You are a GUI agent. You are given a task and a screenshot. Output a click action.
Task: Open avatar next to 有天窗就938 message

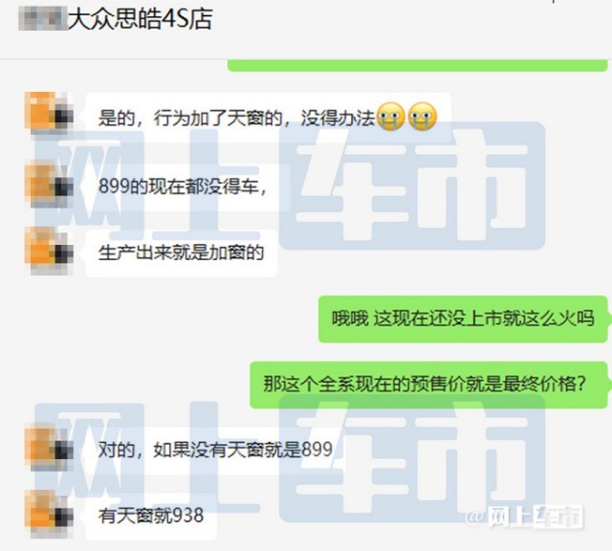49,514
